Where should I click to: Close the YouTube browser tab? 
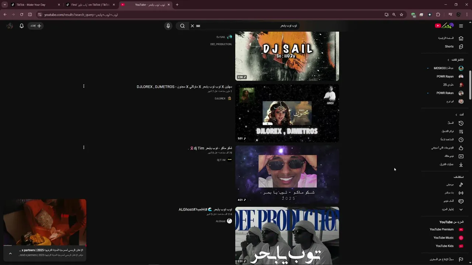point(169,5)
